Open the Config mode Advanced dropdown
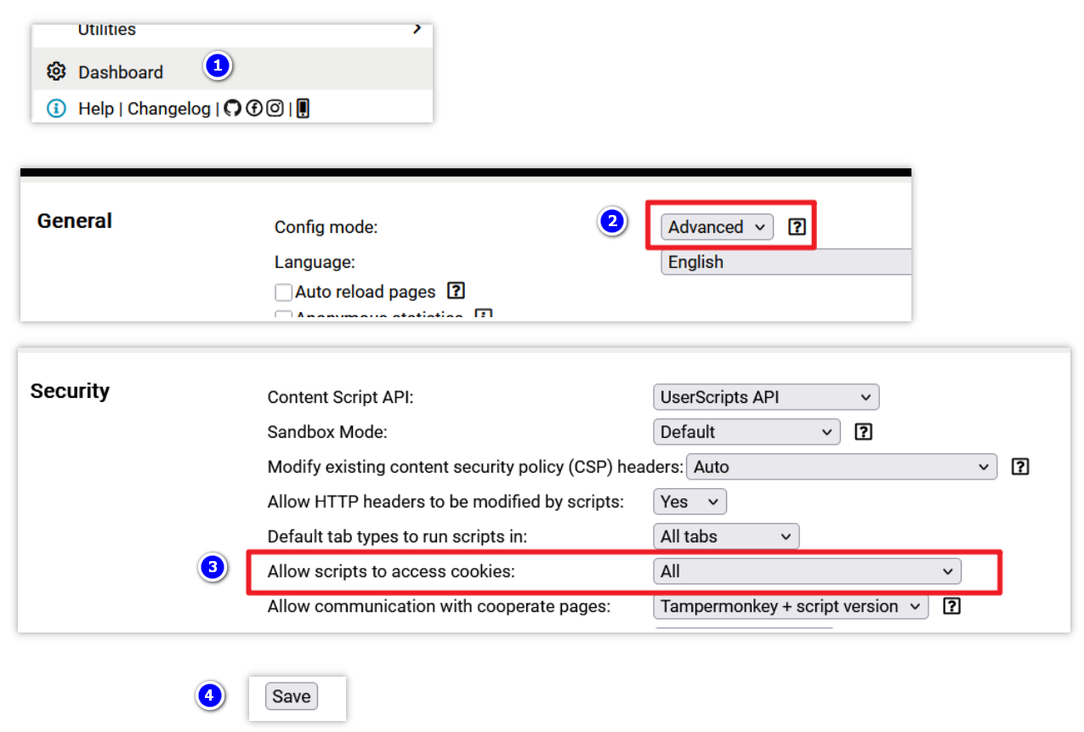Viewport: 1084px width, 732px height. (718, 227)
